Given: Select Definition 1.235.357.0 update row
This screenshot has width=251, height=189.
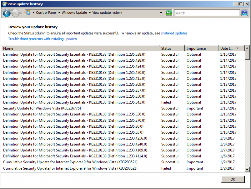Looking at the screenshot, I should pyautogui.click(x=123, y=90).
